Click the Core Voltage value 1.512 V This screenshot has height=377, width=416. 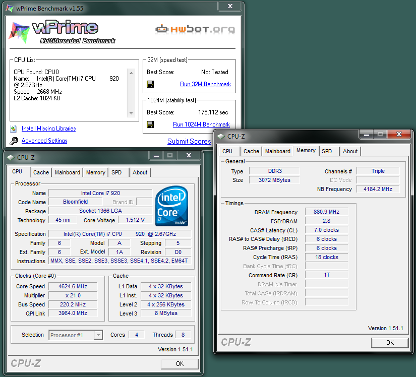(135, 220)
